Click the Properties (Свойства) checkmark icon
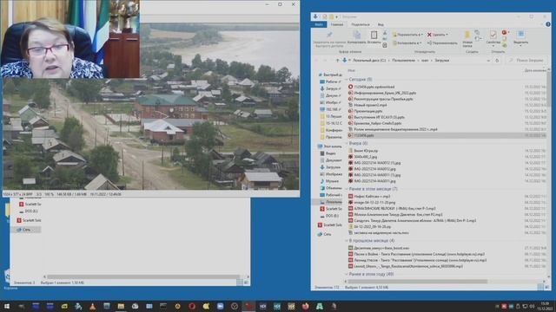The height and width of the screenshot is (312, 556). tap(493, 35)
